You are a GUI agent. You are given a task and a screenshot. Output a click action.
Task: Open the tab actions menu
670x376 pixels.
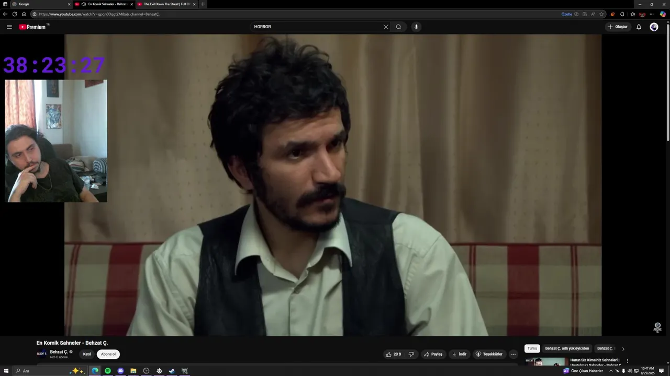5,4
